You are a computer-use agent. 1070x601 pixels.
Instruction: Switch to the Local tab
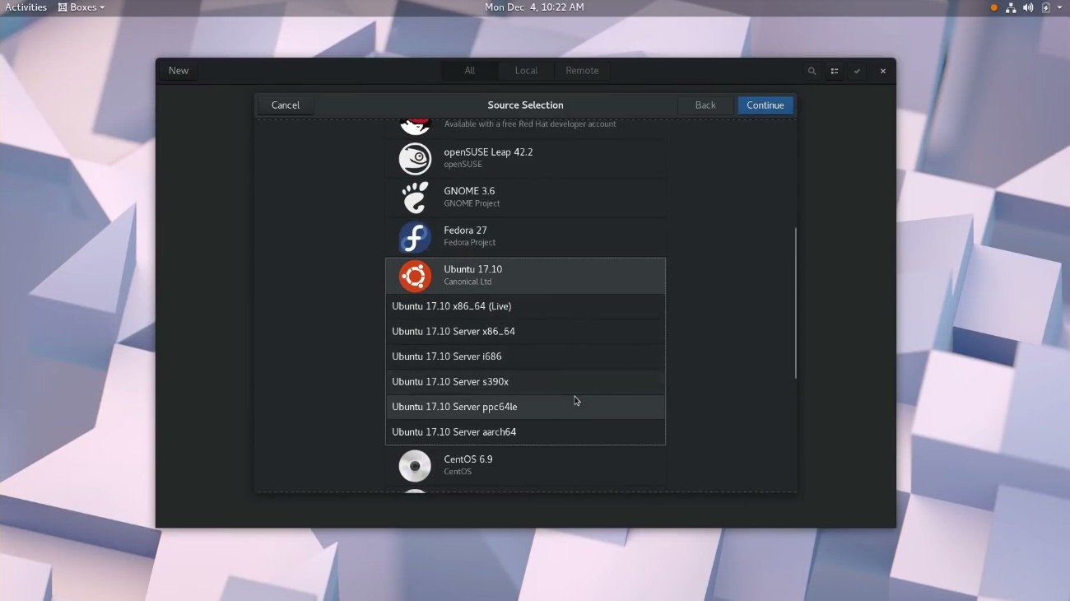point(526,71)
